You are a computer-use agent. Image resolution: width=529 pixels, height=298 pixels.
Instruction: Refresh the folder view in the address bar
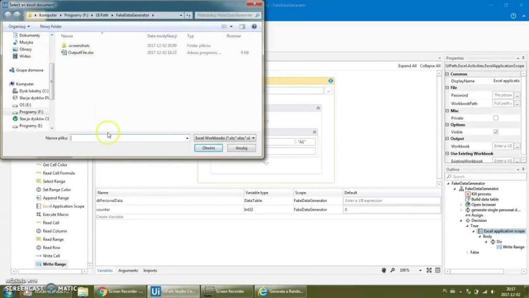(188, 15)
